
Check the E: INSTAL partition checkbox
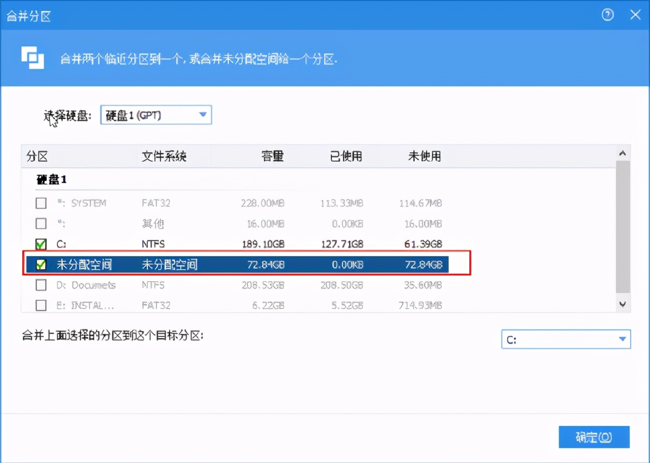pos(42,305)
